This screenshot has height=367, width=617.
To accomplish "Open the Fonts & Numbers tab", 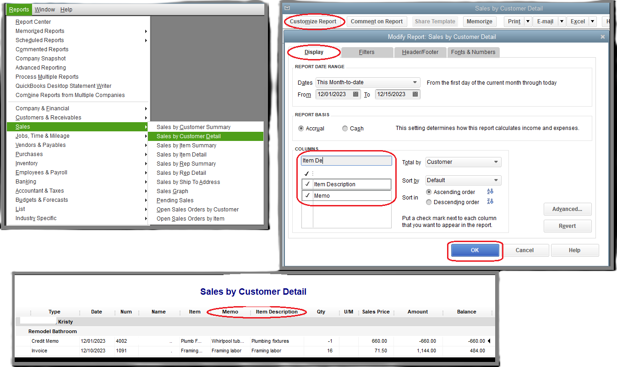I will (x=473, y=52).
